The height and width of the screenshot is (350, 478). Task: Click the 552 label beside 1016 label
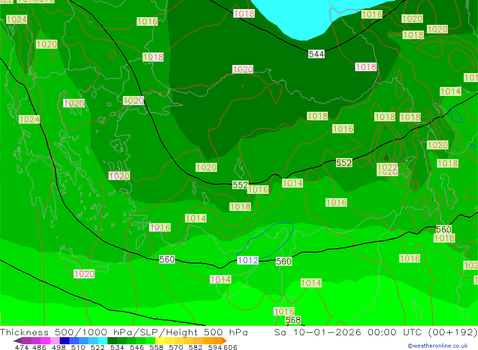[x=240, y=185]
